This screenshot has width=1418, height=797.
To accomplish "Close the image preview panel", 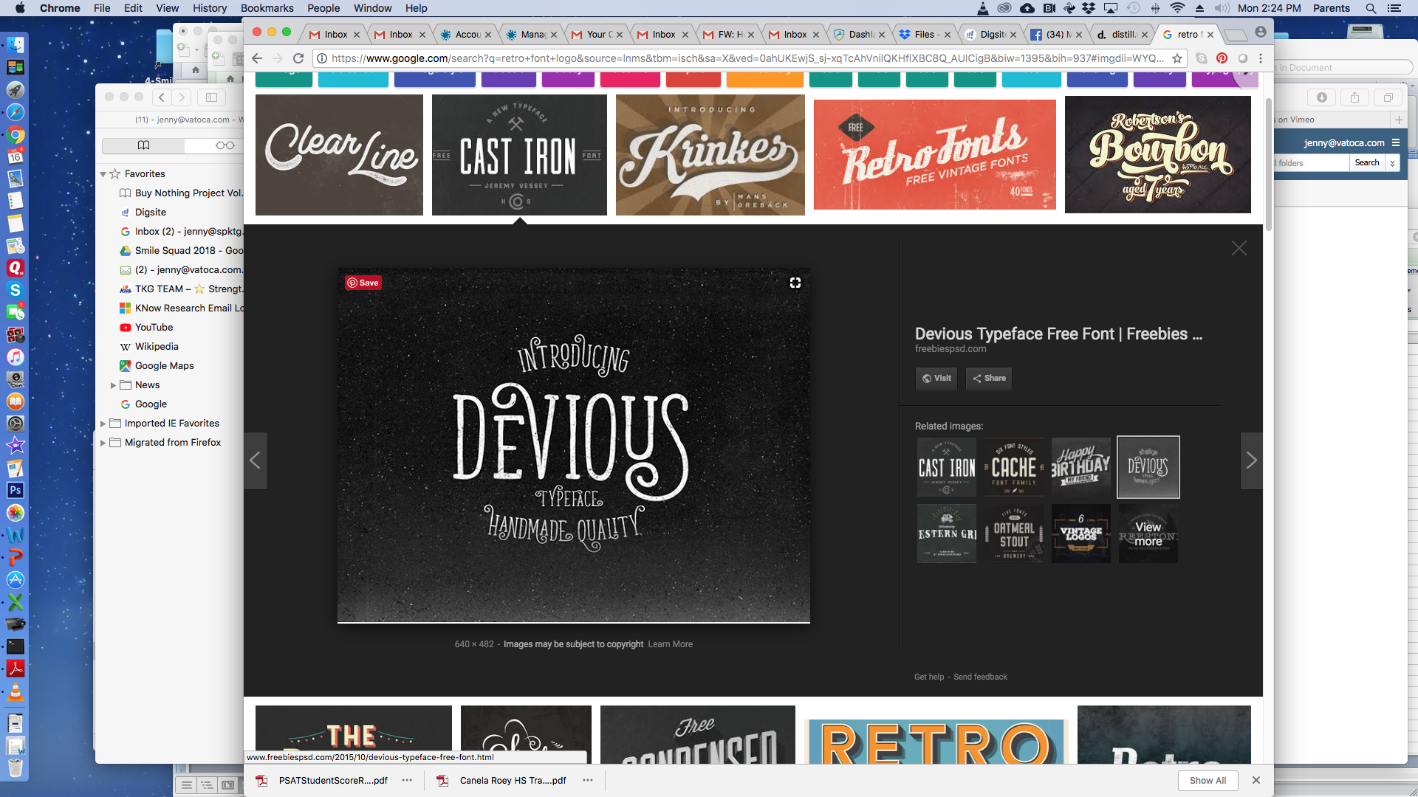I will (1239, 249).
